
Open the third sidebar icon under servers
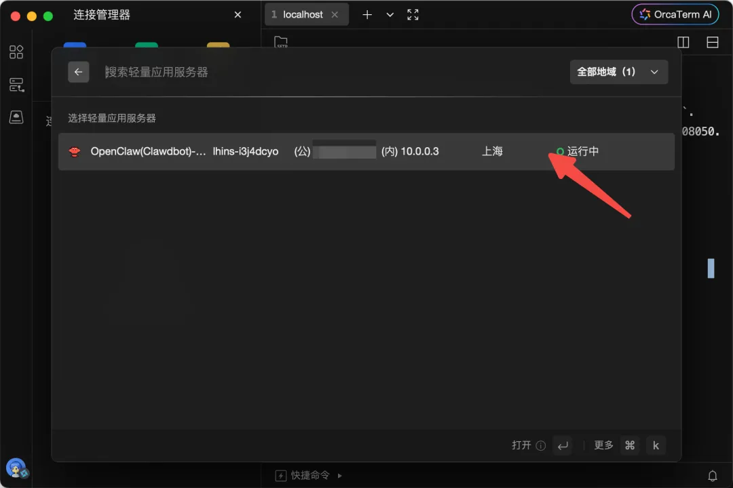pos(16,117)
